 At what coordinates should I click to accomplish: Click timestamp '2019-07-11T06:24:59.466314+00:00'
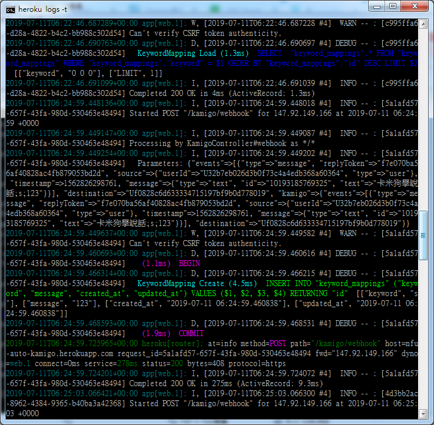[x=72, y=273]
